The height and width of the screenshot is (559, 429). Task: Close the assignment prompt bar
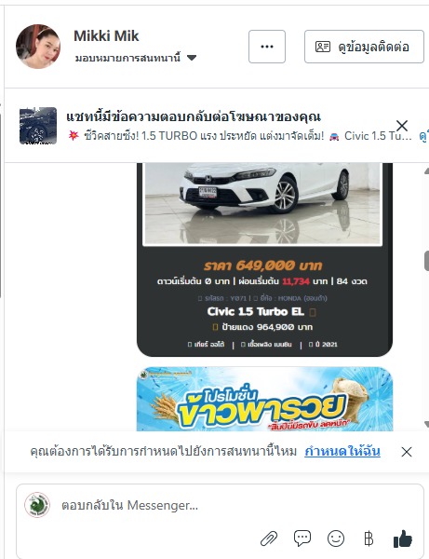click(x=407, y=452)
